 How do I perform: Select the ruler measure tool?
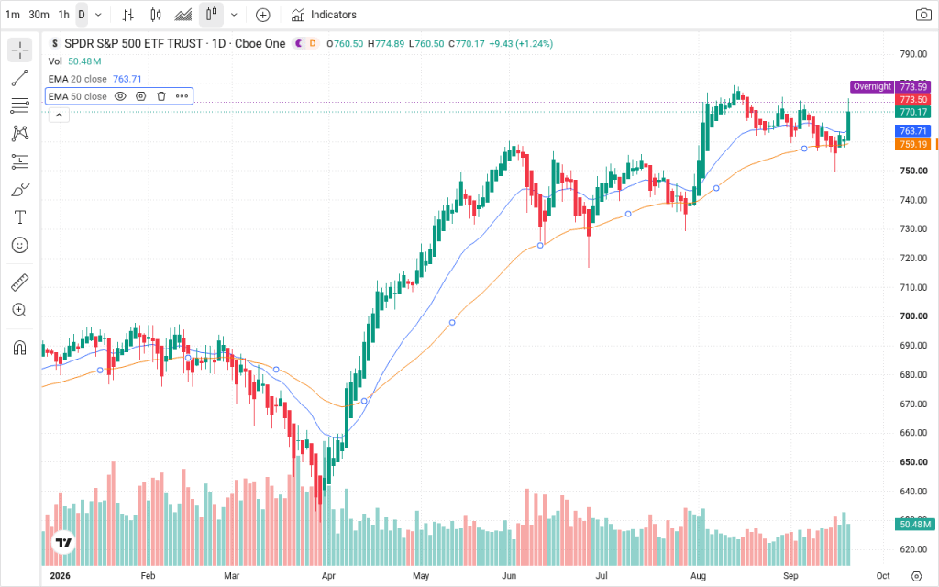coord(20,282)
